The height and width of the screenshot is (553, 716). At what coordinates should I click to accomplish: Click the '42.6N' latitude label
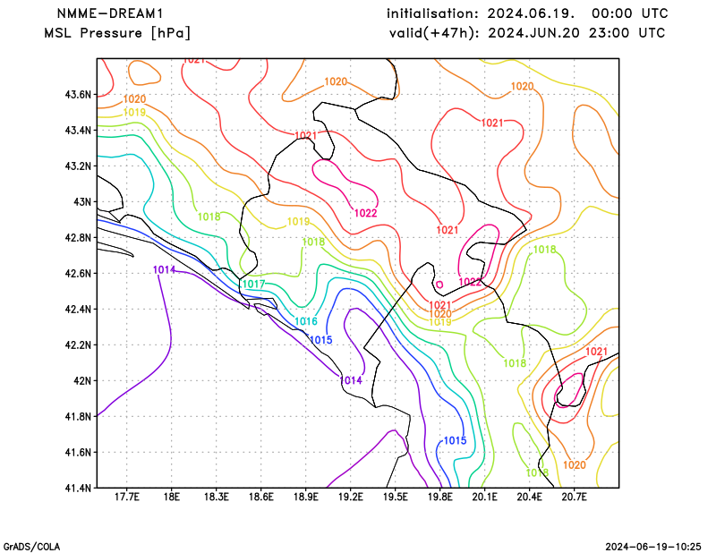78,274
